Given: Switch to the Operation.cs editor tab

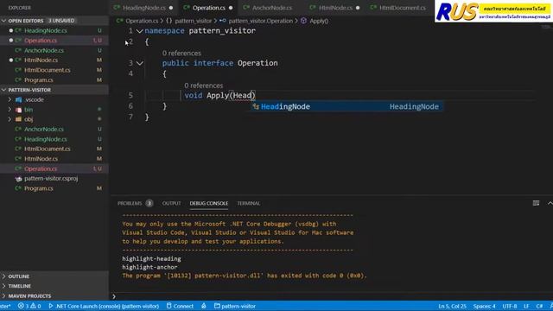Looking at the screenshot, I should click(209, 8).
